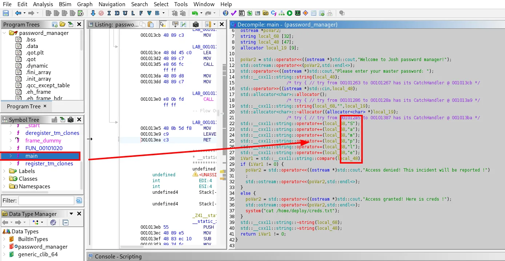This screenshot has width=505, height=261.
Task: Select register_tm_clones in the Symbol Tree
Action: 49,163
